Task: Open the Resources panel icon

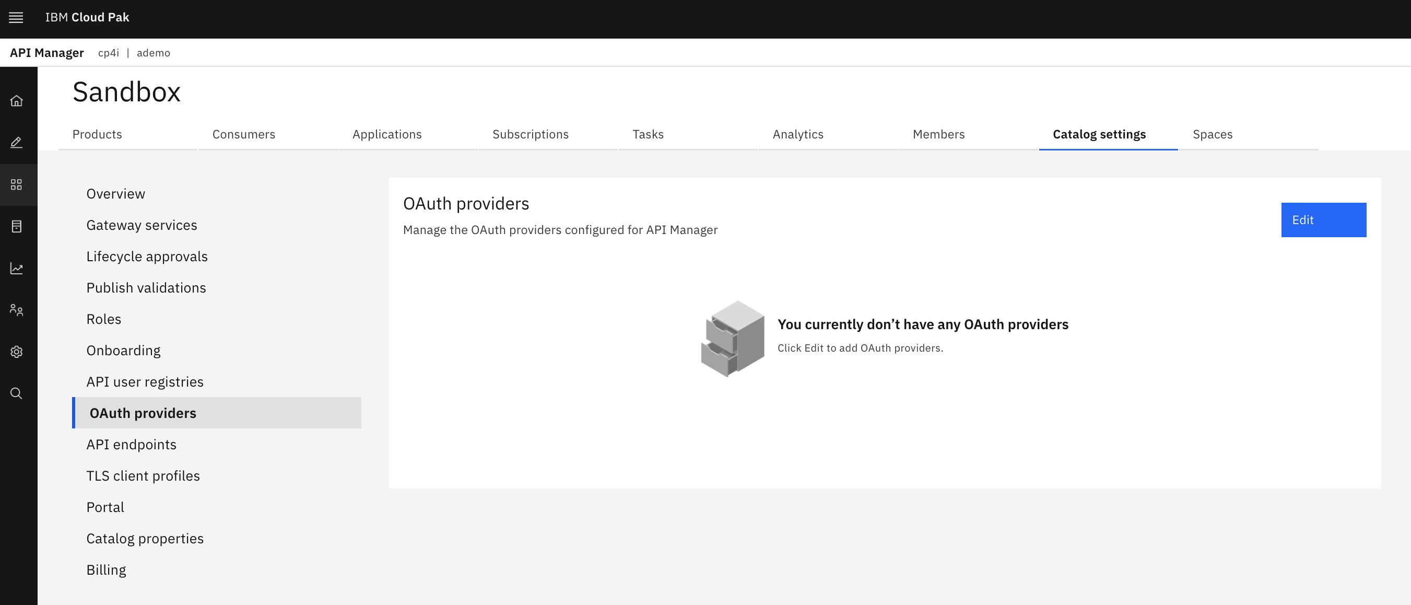Action: pos(16,226)
